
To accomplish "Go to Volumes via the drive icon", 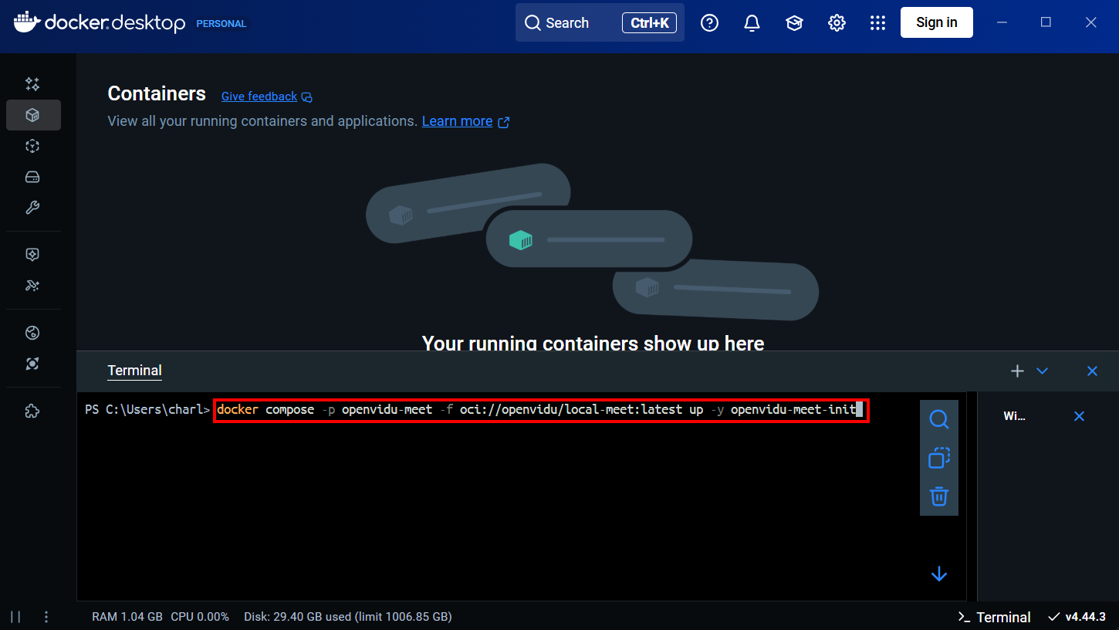I will (32, 177).
